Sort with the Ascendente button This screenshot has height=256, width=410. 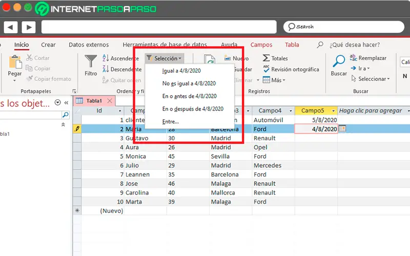(121, 58)
